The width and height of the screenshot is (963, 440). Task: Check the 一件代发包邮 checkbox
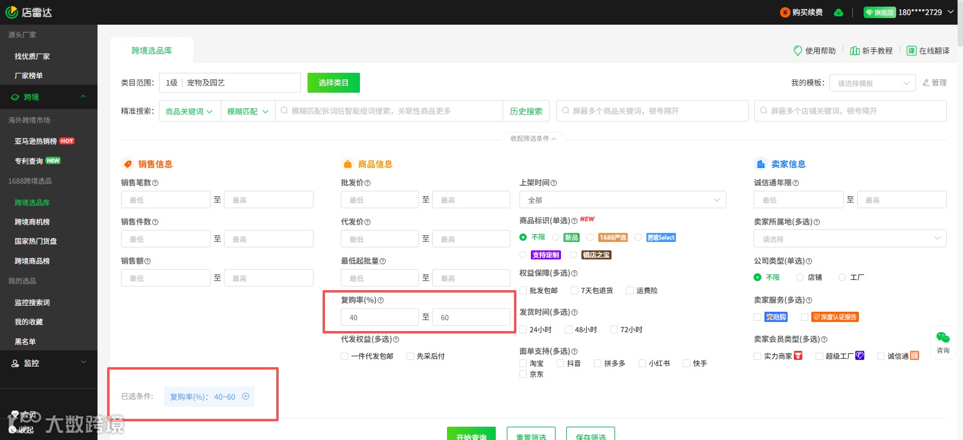point(345,356)
